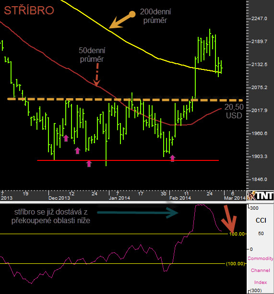Click price axis value 2189.7
The width and height of the screenshot is (274, 294).
pyautogui.click(x=259, y=42)
